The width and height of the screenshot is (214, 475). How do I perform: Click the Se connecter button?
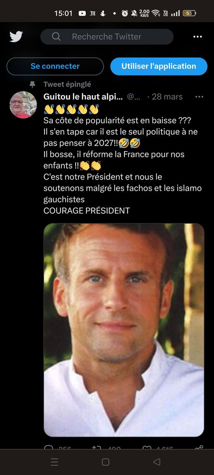click(55, 66)
